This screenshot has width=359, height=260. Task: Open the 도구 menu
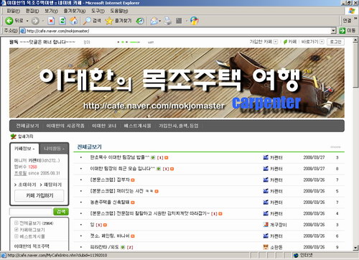98,11
